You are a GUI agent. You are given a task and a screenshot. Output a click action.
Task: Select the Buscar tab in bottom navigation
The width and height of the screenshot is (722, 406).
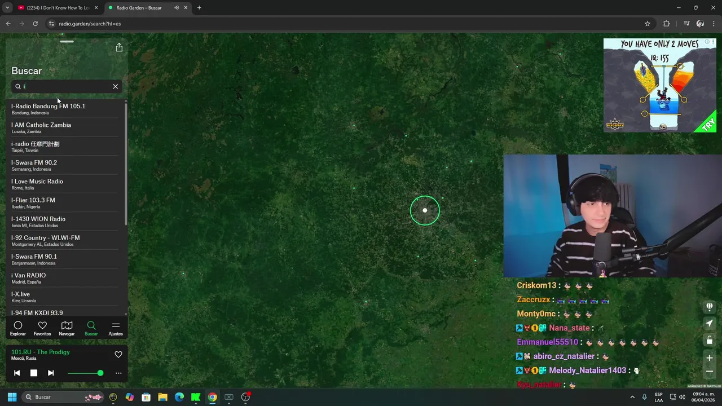pos(91,328)
